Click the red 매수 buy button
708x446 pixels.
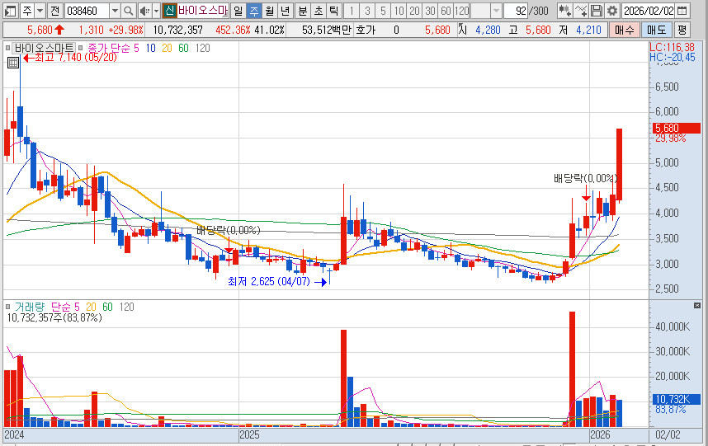tap(624, 31)
